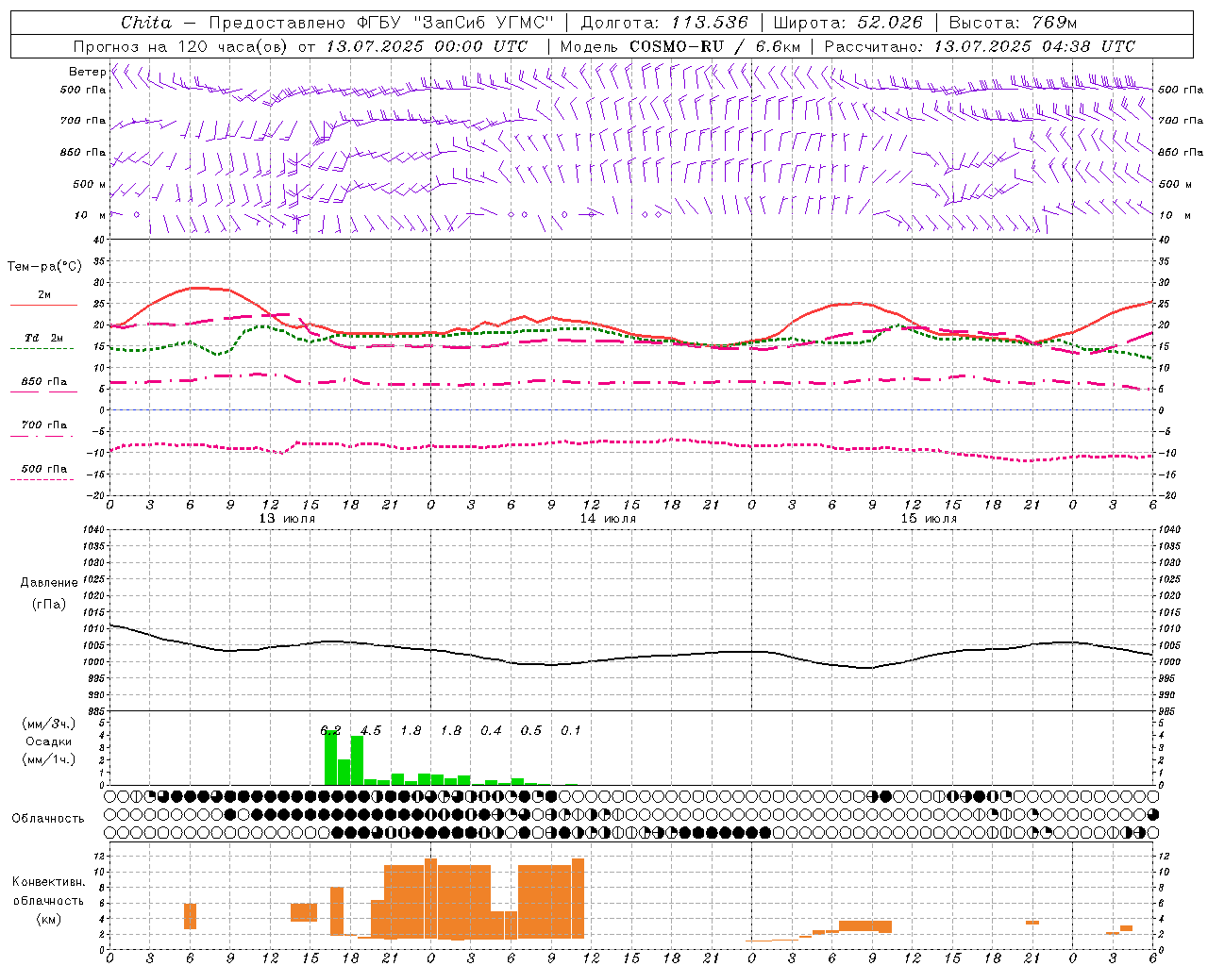This screenshot has height=966, width=1208.
Task: Click the "Chita" station name in the header
Action: [x=146, y=23]
